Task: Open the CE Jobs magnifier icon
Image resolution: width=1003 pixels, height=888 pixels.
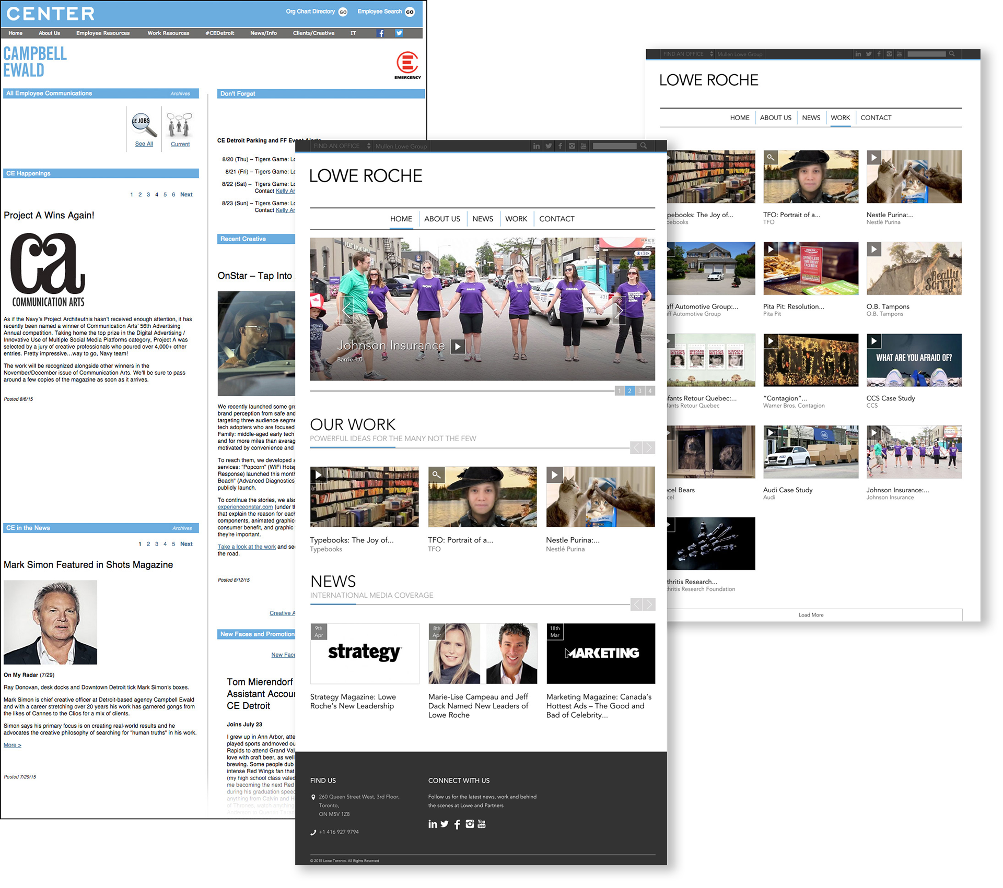Action: click(143, 125)
